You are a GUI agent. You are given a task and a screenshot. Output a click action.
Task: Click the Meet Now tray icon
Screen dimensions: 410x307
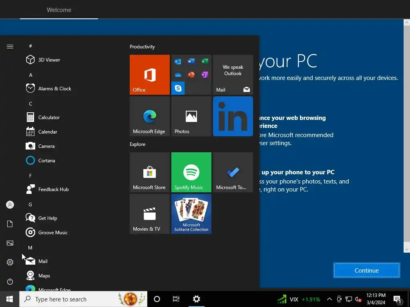[x=339, y=299]
